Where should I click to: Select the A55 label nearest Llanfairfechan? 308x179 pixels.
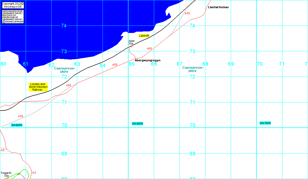[x=187, y=13]
